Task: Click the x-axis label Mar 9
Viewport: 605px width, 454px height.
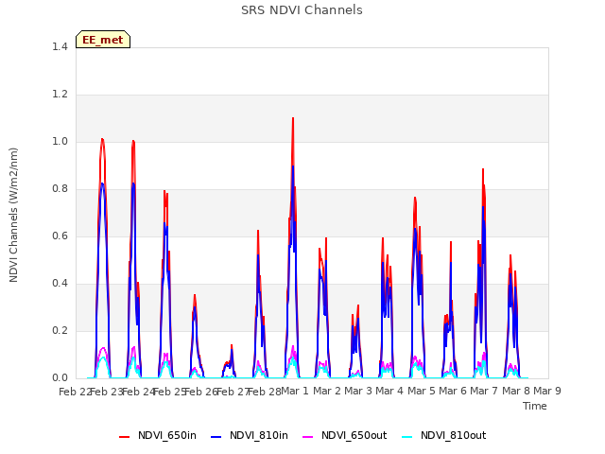Action: 547,391
